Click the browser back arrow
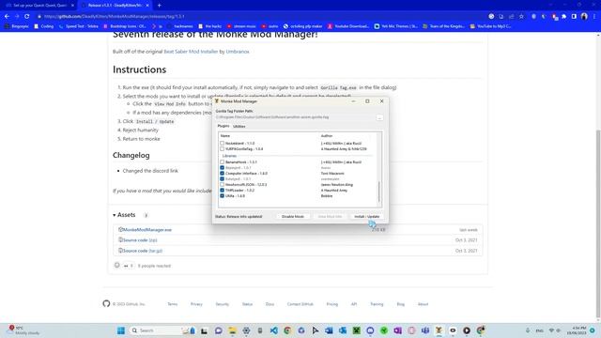Viewport: 601px width, 338px height. (7, 17)
